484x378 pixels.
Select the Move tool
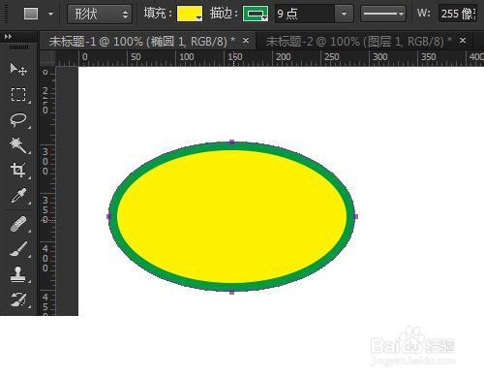18,70
